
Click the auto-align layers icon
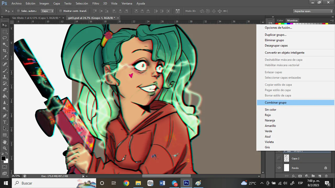(177, 11)
